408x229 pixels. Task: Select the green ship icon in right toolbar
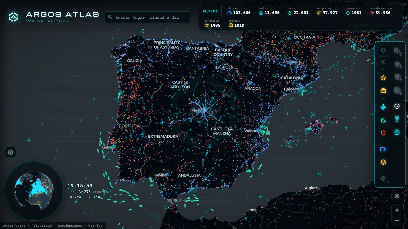pos(383,120)
